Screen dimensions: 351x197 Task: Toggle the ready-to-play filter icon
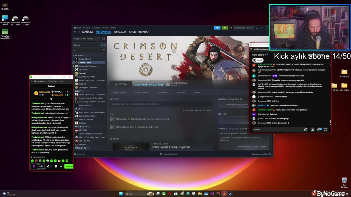(105, 45)
